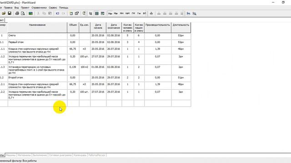The height and width of the screenshot is (163, 291).
Task: Click the new task icon after redo
Action: click(71, 13)
